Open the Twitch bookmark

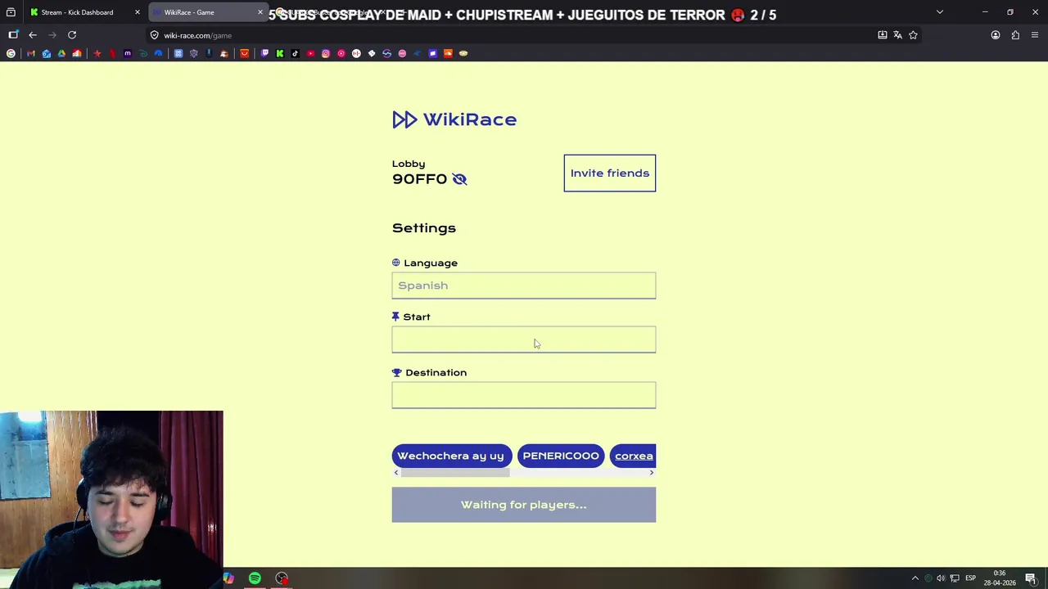pyautogui.click(x=264, y=53)
